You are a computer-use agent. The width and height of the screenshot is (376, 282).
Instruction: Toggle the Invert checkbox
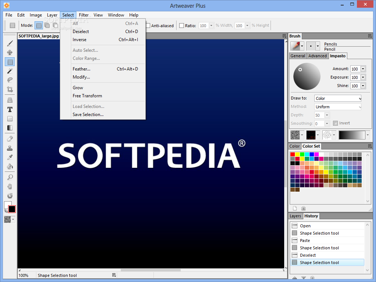(x=336, y=123)
